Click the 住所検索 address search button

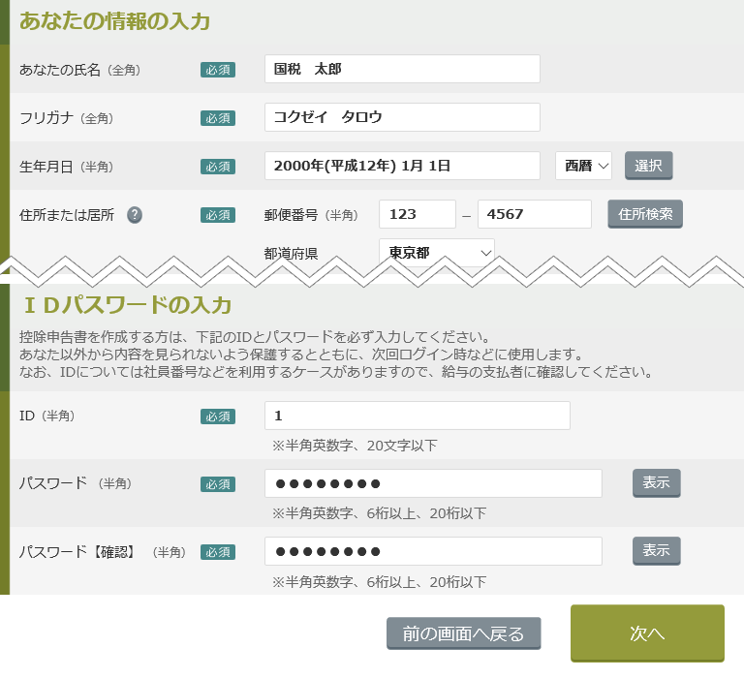(x=645, y=213)
